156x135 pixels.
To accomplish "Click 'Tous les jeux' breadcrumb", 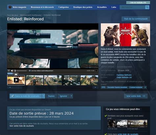I will click(13, 15).
